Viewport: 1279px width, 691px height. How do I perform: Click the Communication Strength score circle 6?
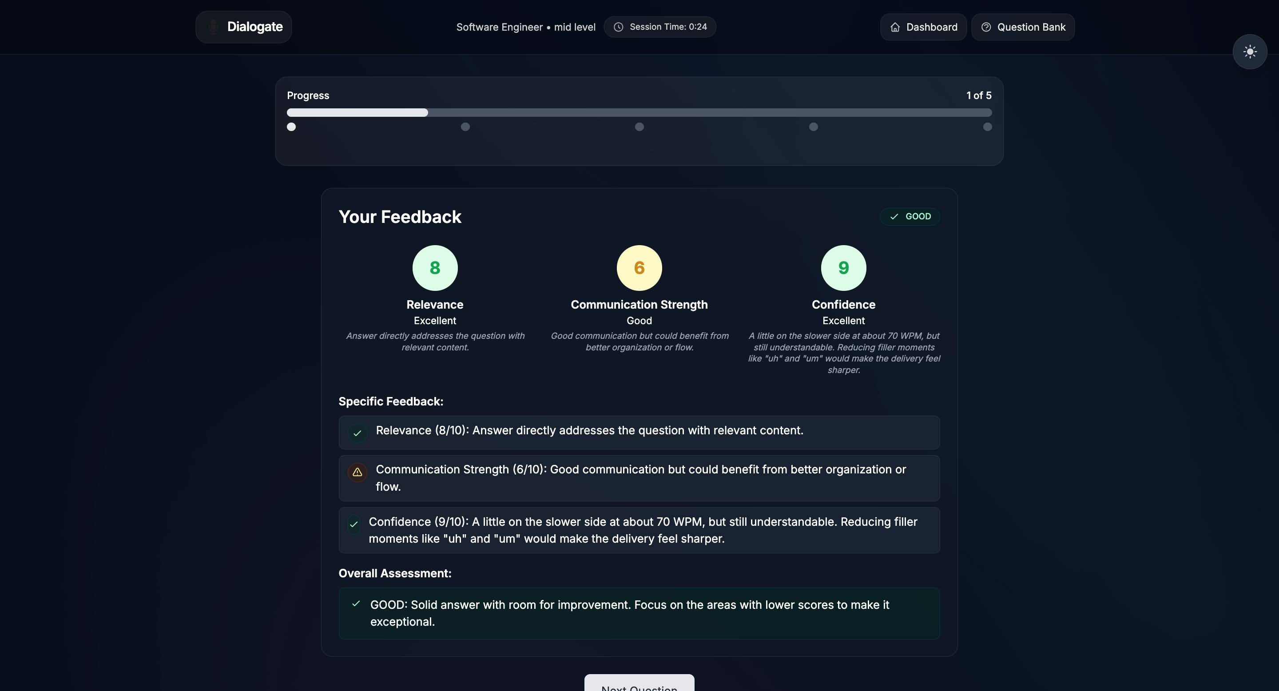[x=639, y=268]
